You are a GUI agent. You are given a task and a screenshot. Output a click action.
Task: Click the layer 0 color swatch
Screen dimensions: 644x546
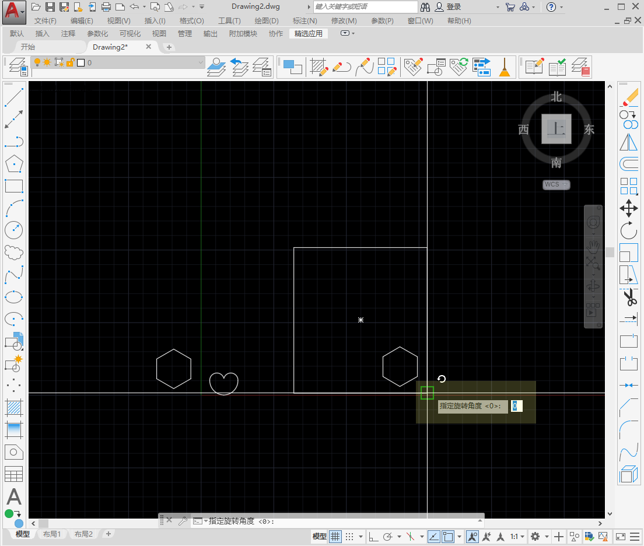click(81, 62)
